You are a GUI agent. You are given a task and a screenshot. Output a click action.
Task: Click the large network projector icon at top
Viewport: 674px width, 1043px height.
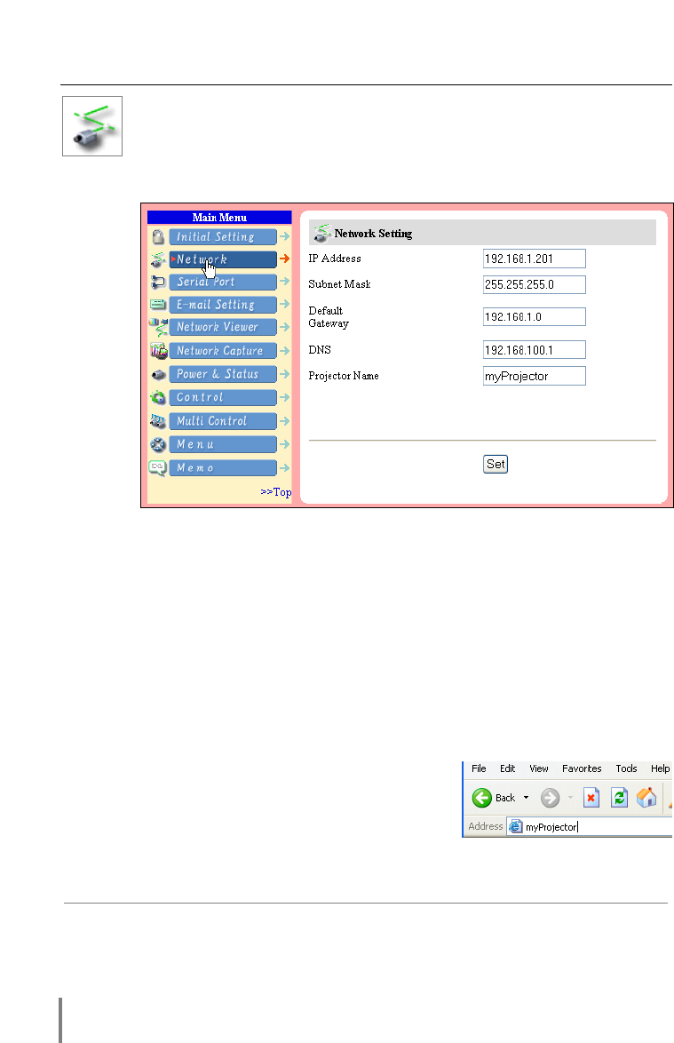(92, 126)
